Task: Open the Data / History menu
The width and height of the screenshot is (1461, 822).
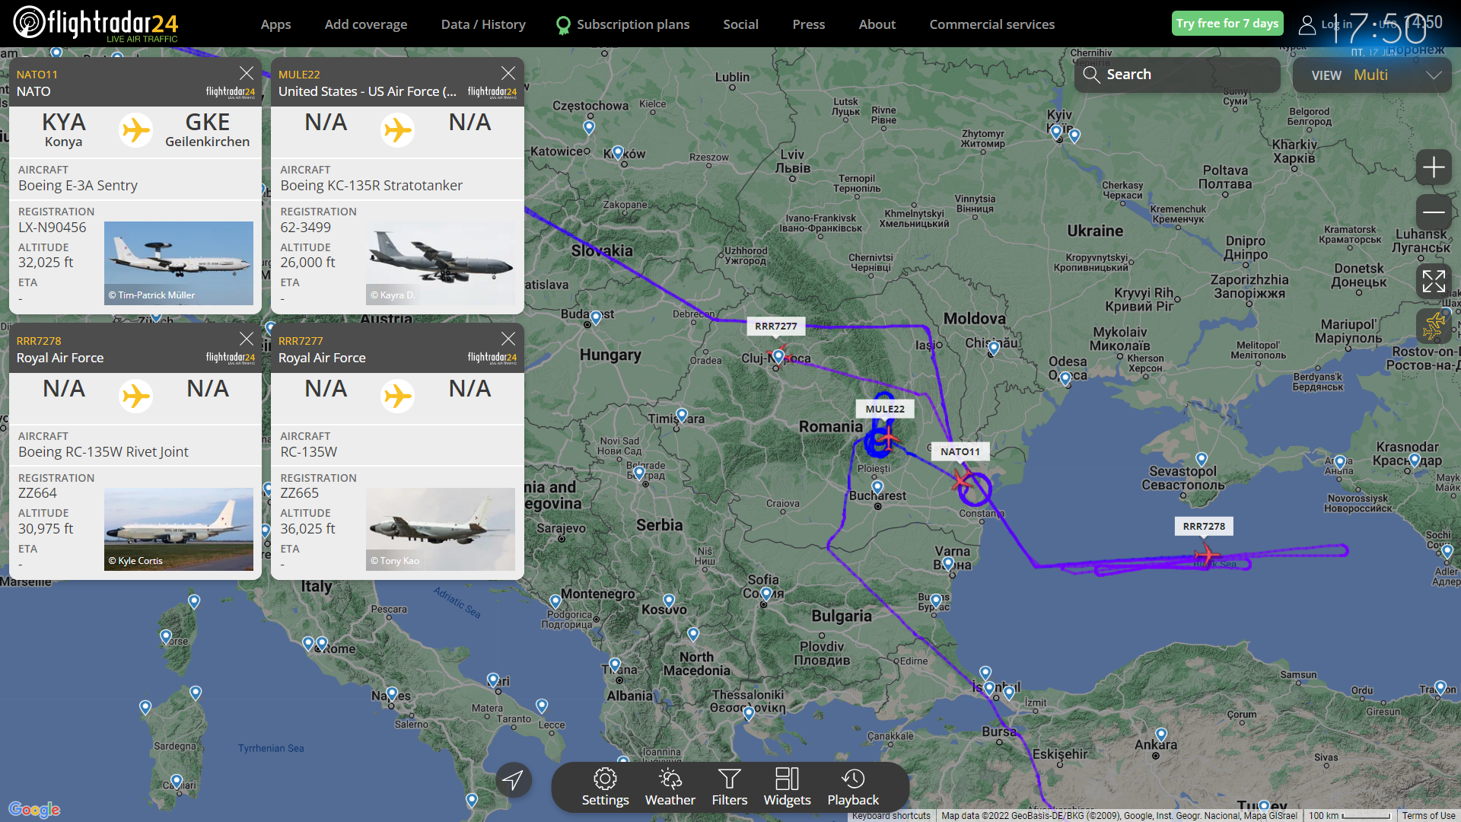Action: (x=483, y=24)
